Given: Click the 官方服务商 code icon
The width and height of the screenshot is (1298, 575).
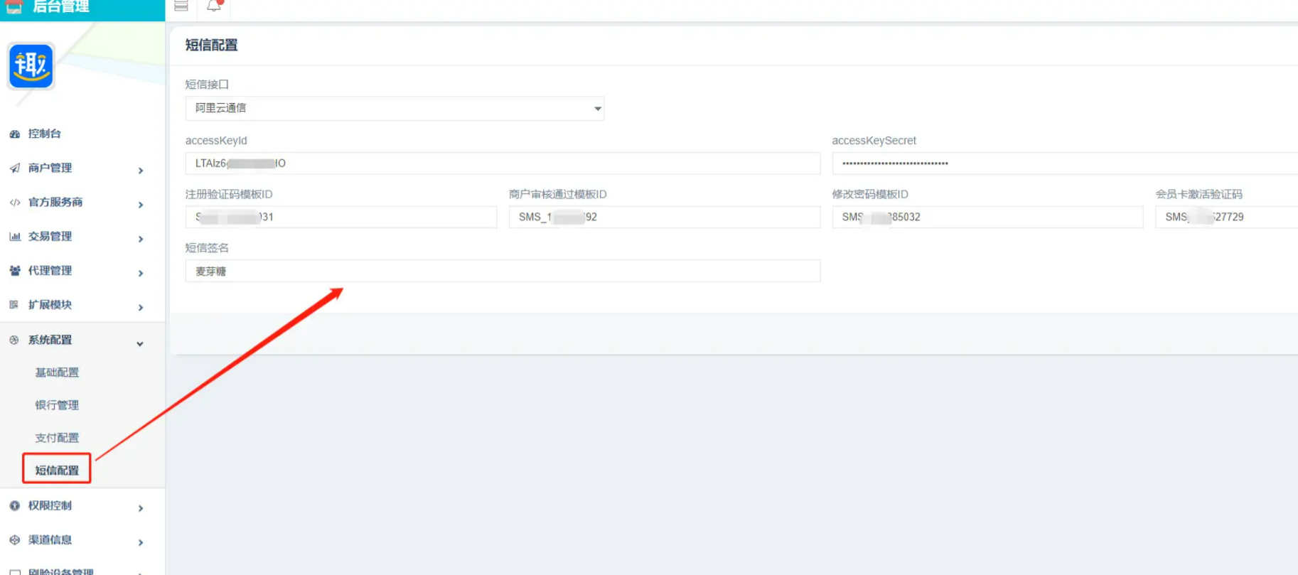Looking at the screenshot, I should (14, 202).
